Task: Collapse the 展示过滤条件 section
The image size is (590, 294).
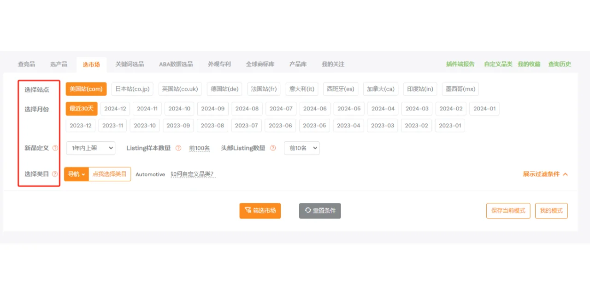Action: coord(545,174)
